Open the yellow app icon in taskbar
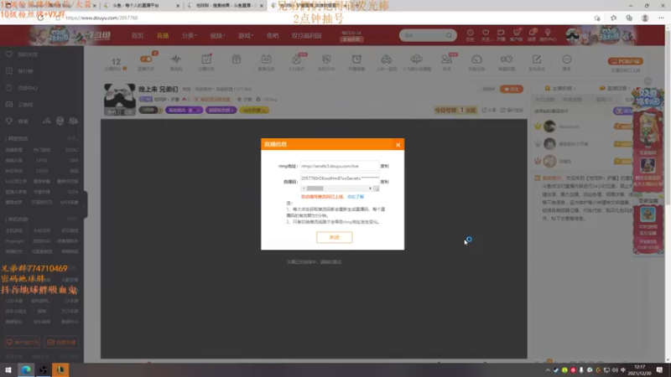The width and height of the screenshot is (671, 377). tap(60, 370)
